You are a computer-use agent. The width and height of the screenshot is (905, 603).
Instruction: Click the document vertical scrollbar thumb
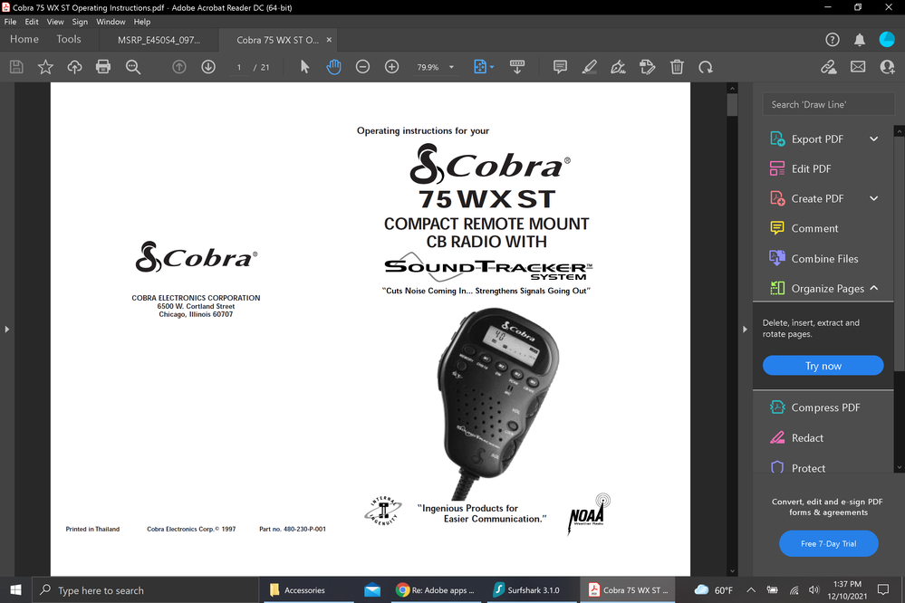click(733, 105)
